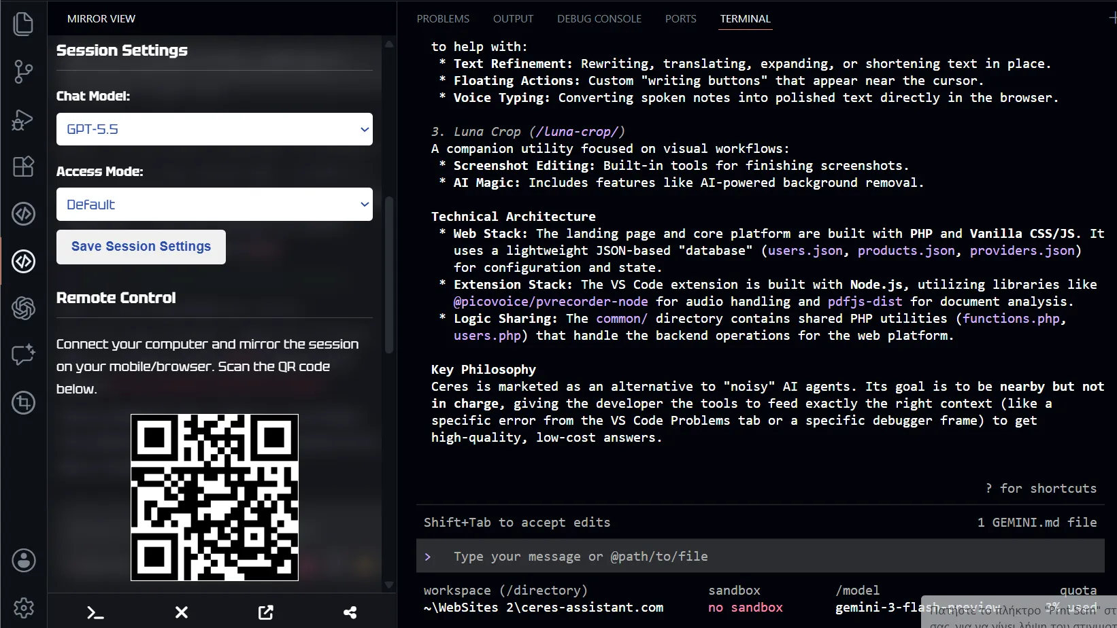Click the 'Access Mode:' label

100,172
